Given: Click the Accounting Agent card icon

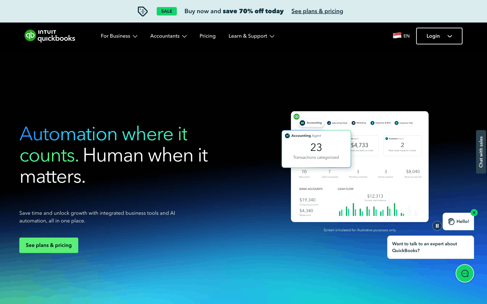Looking at the screenshot, I should (x=287, y=136).
